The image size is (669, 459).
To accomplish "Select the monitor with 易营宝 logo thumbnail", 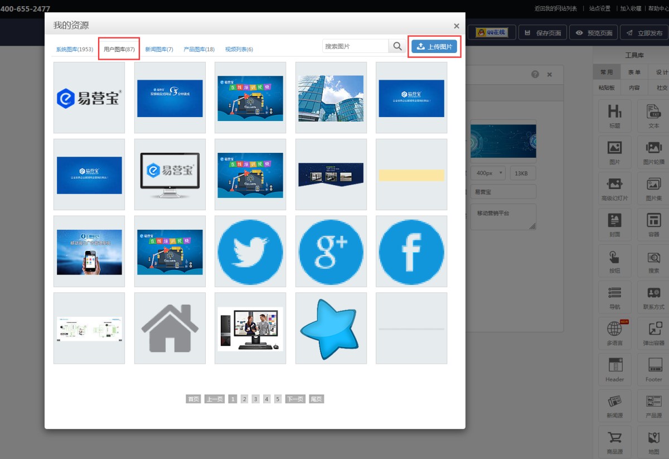I will pyautogui.click(x=170, y=175).
